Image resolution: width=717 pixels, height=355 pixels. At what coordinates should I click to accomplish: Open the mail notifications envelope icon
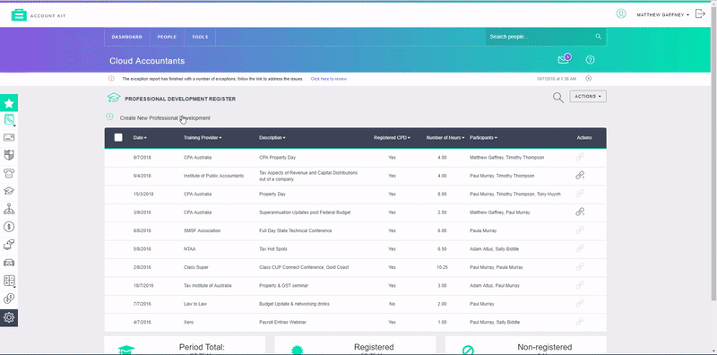(564, 59)
